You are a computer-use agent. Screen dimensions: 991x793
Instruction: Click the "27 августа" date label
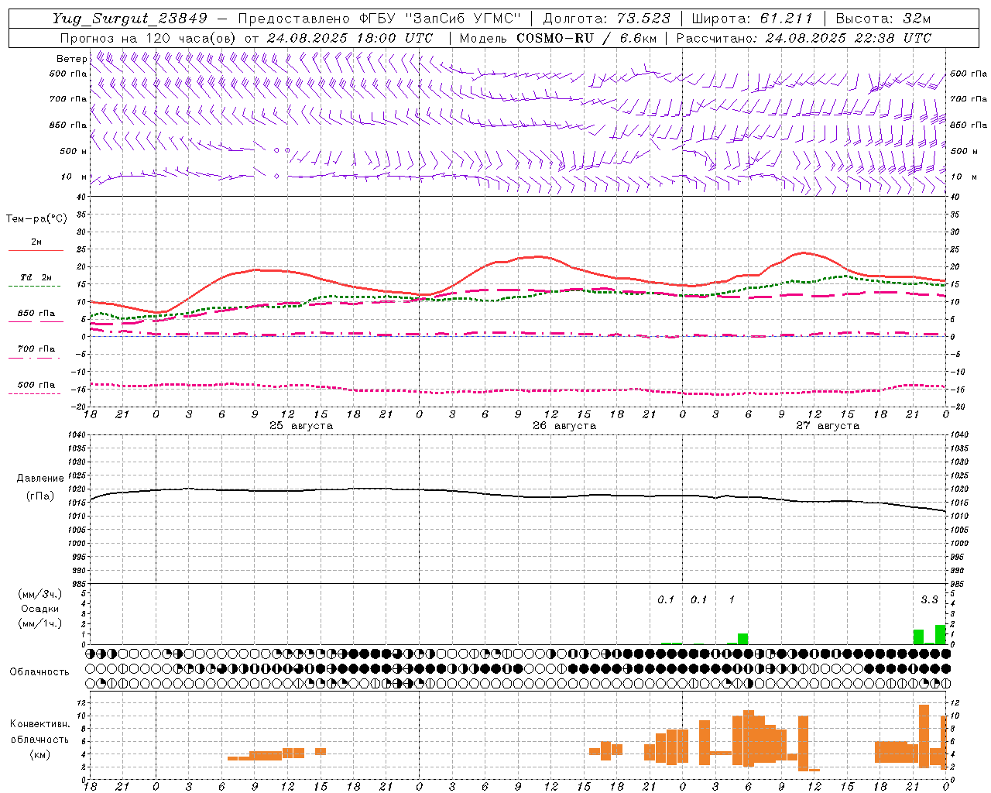click(828, 426)
